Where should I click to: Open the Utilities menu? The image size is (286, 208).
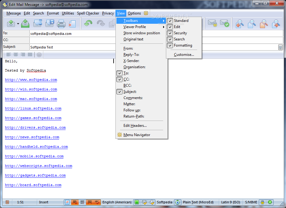click(x=68, y=13)
